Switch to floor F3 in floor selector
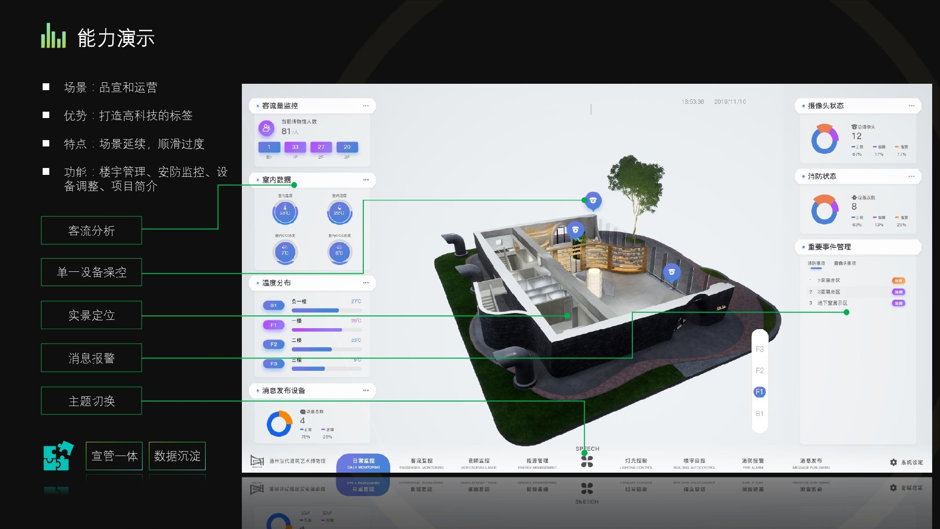The image size is (940, 529). pyautogui.click(x=759, y=349)
